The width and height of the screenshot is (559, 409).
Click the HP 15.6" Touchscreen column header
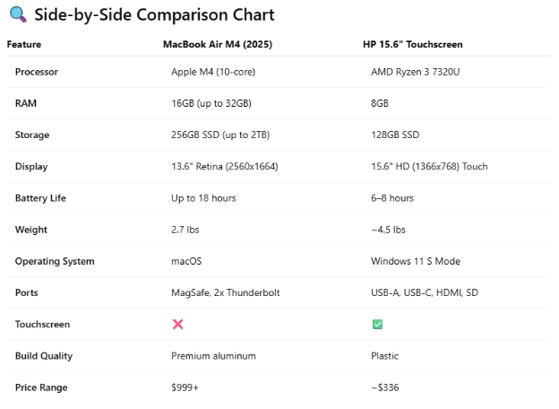[x=412, y=44]
